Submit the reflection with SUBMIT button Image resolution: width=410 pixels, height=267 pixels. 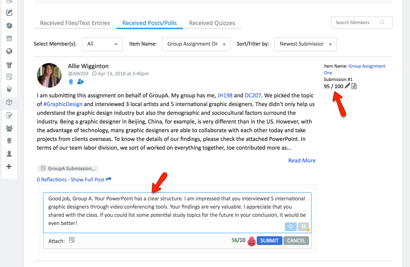pyautogui.click(x=269, y=241)
